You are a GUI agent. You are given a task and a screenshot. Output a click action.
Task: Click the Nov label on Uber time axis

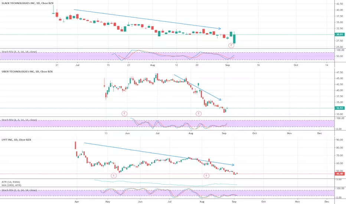[x=289, y=133]
